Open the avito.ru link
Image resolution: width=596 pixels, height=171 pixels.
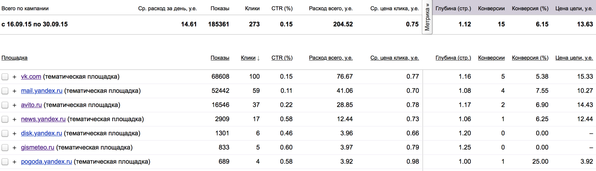tap(31, 105)
